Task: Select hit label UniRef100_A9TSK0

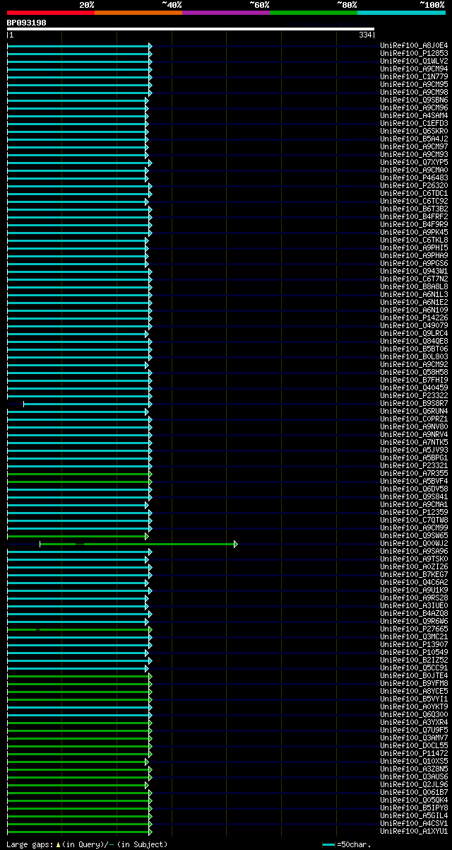Action: [414, 559]
